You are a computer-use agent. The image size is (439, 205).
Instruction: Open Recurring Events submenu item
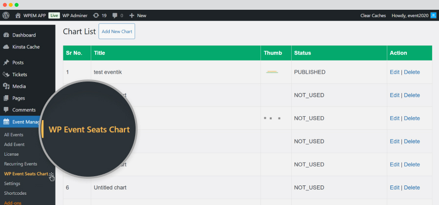[x=20, y=164]
